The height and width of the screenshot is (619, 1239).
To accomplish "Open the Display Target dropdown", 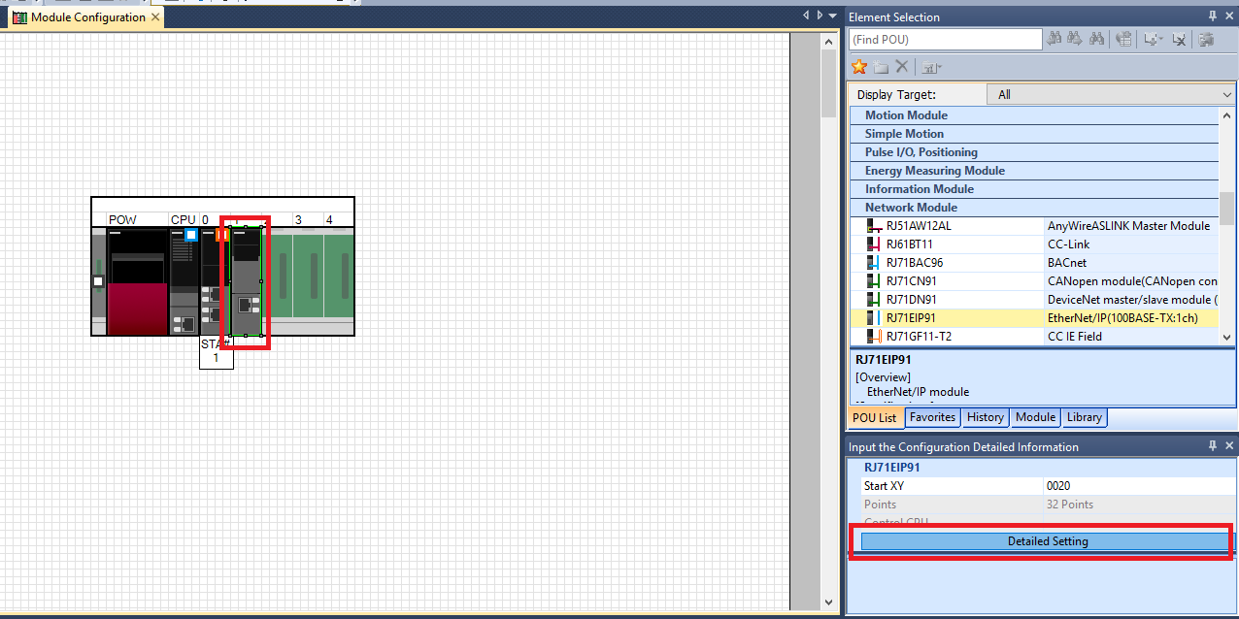I will pyautogui.click(x=1111, y=94).
